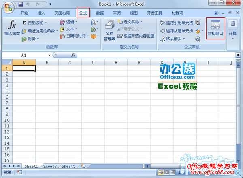The image size is (243, 178).
Task: Click the Select All corner button
Action: 7,62
